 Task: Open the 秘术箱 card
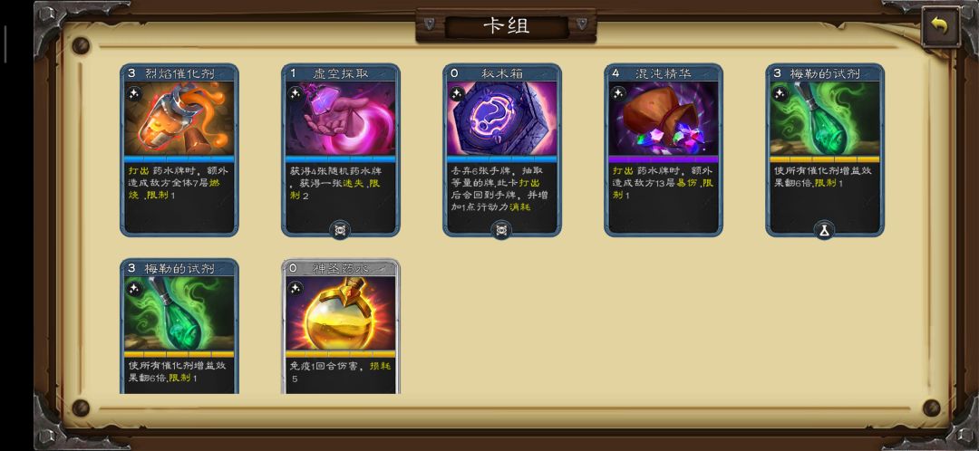[502, 149]
